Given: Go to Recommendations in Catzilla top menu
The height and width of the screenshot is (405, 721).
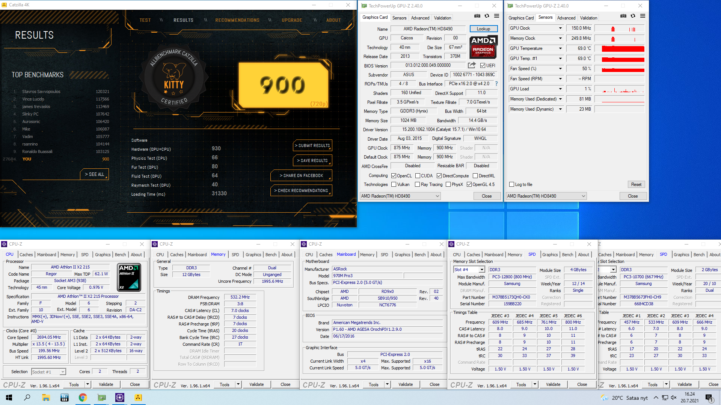Looking at the screenshot, I should pos(237,20).
